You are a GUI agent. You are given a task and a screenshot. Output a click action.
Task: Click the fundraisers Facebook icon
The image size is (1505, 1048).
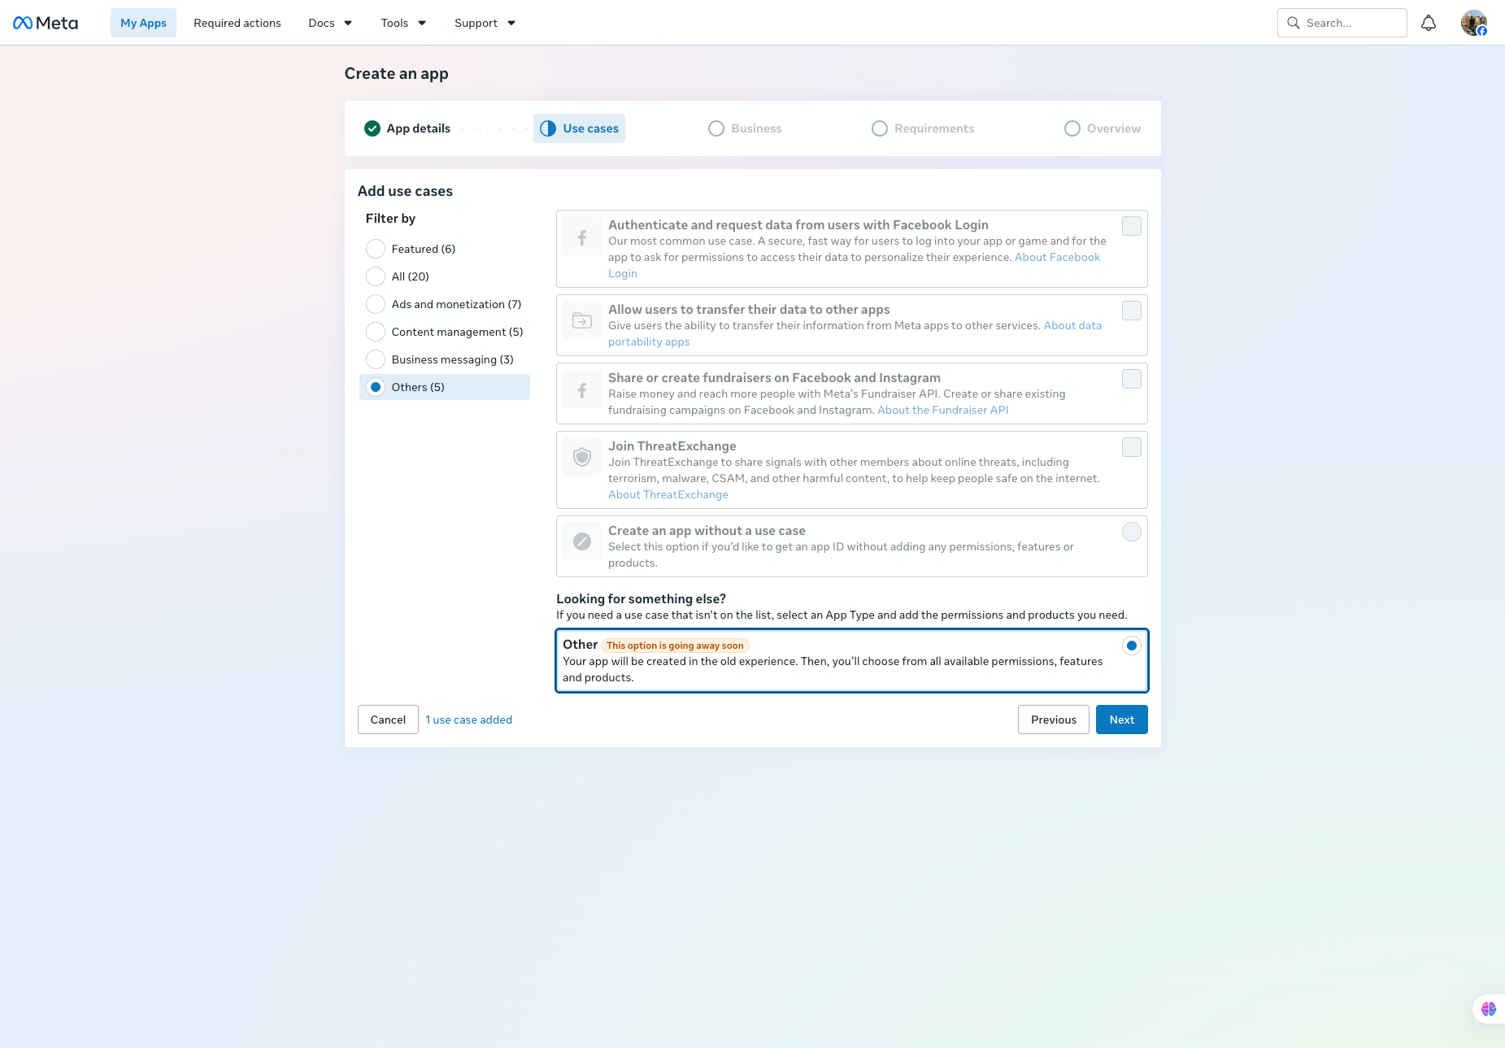click(x=582, y=390)
